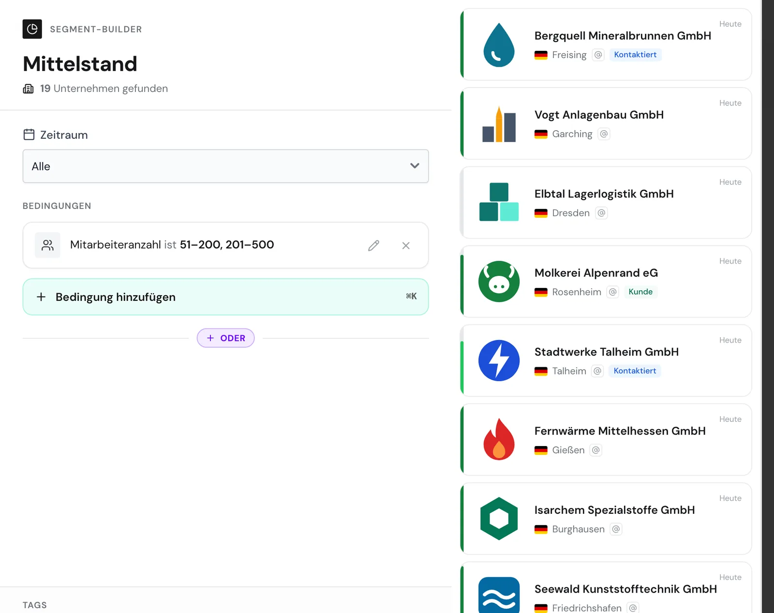This screenshot has height=613, width=774.
Task: Select company name Elbtal Lagerlogistik GmbH
Action: (604, 194)
